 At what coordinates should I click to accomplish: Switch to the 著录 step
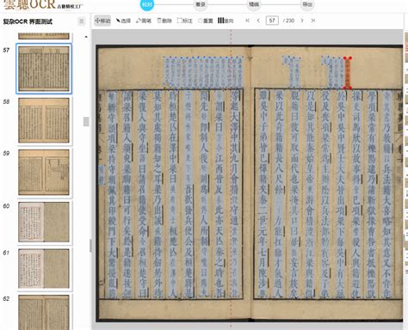(201, 4)
